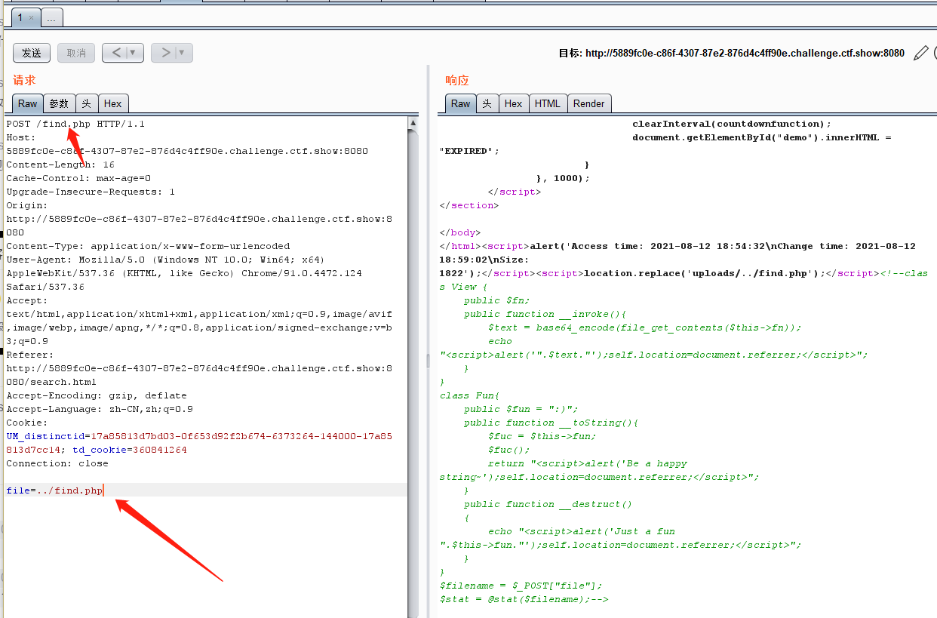The height and width of the screenshot is (618, 937).
Task: Select the response Raw tab
Action: 461,103
